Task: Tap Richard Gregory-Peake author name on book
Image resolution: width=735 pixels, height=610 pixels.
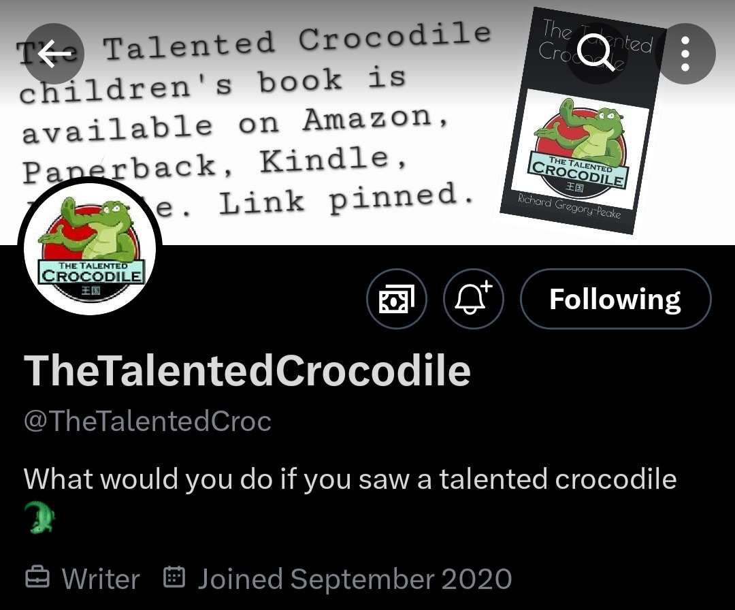Action: tap(569, 206)
